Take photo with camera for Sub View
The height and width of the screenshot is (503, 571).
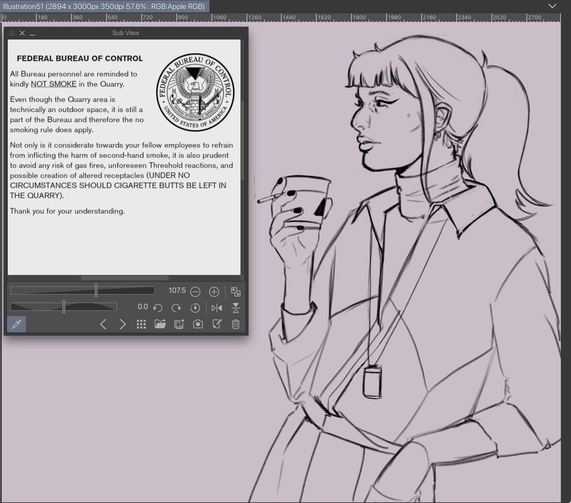click(x=198, y=325)
